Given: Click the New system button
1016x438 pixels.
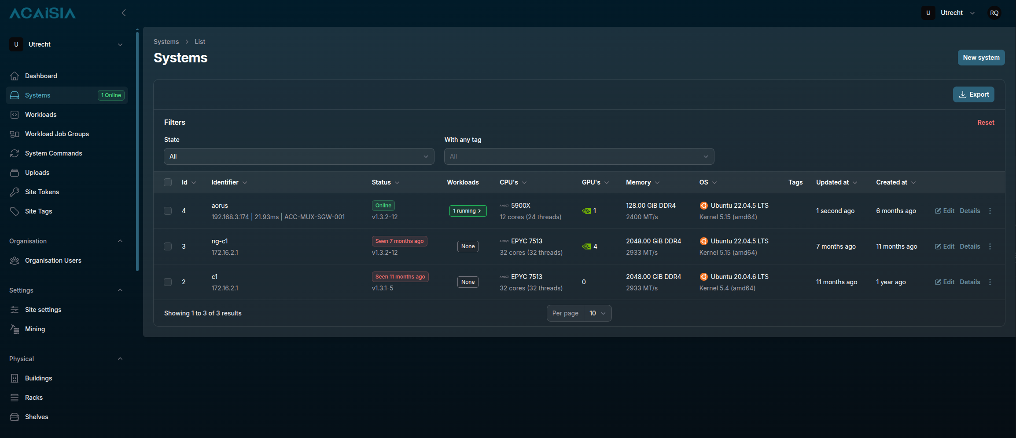Looking at the screenshot, I should click(981, 58).
